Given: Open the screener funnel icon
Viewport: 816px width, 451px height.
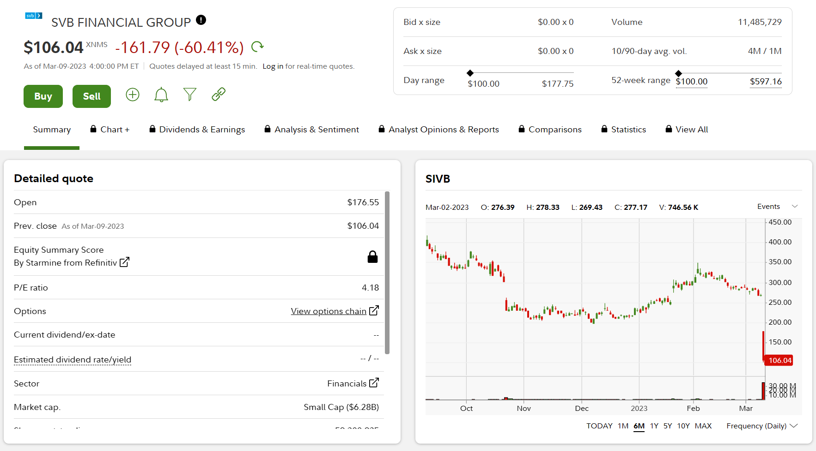Looking at the screenshot, I should [190, 95].
